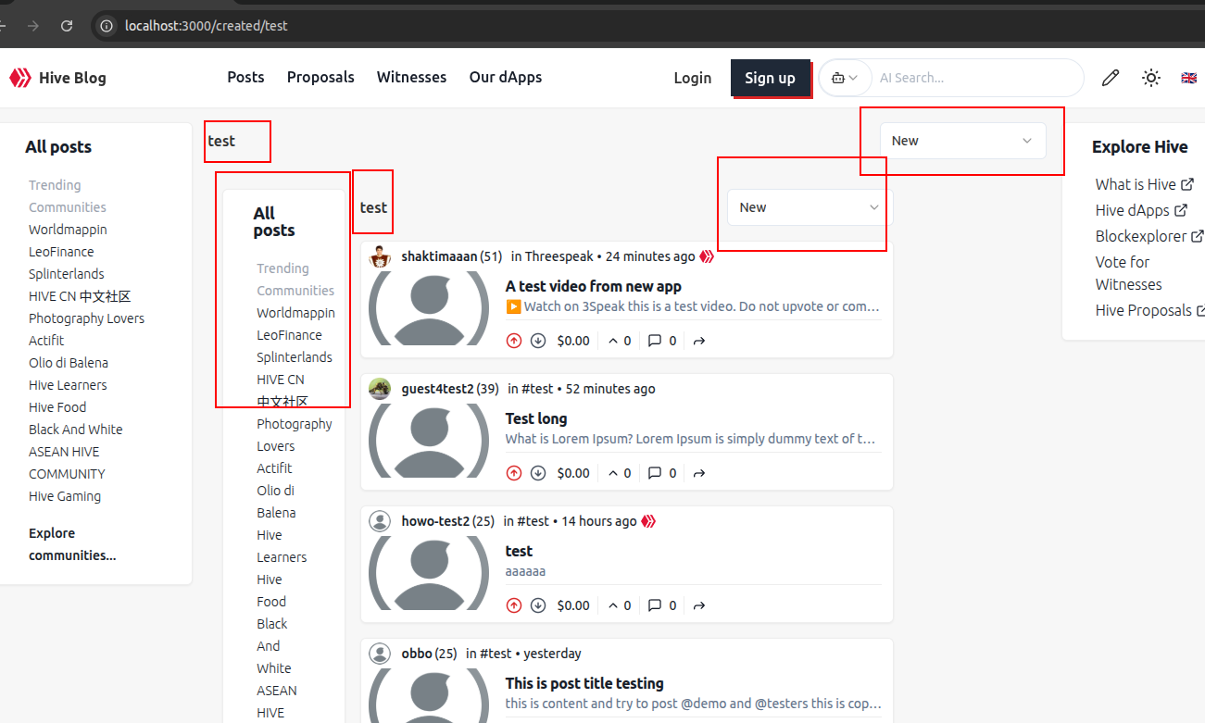Expand the New dropdown beside Explore Hive panel
This screenshot has height=723, width=1205.
pyautogui.click(x=962, y=141)
